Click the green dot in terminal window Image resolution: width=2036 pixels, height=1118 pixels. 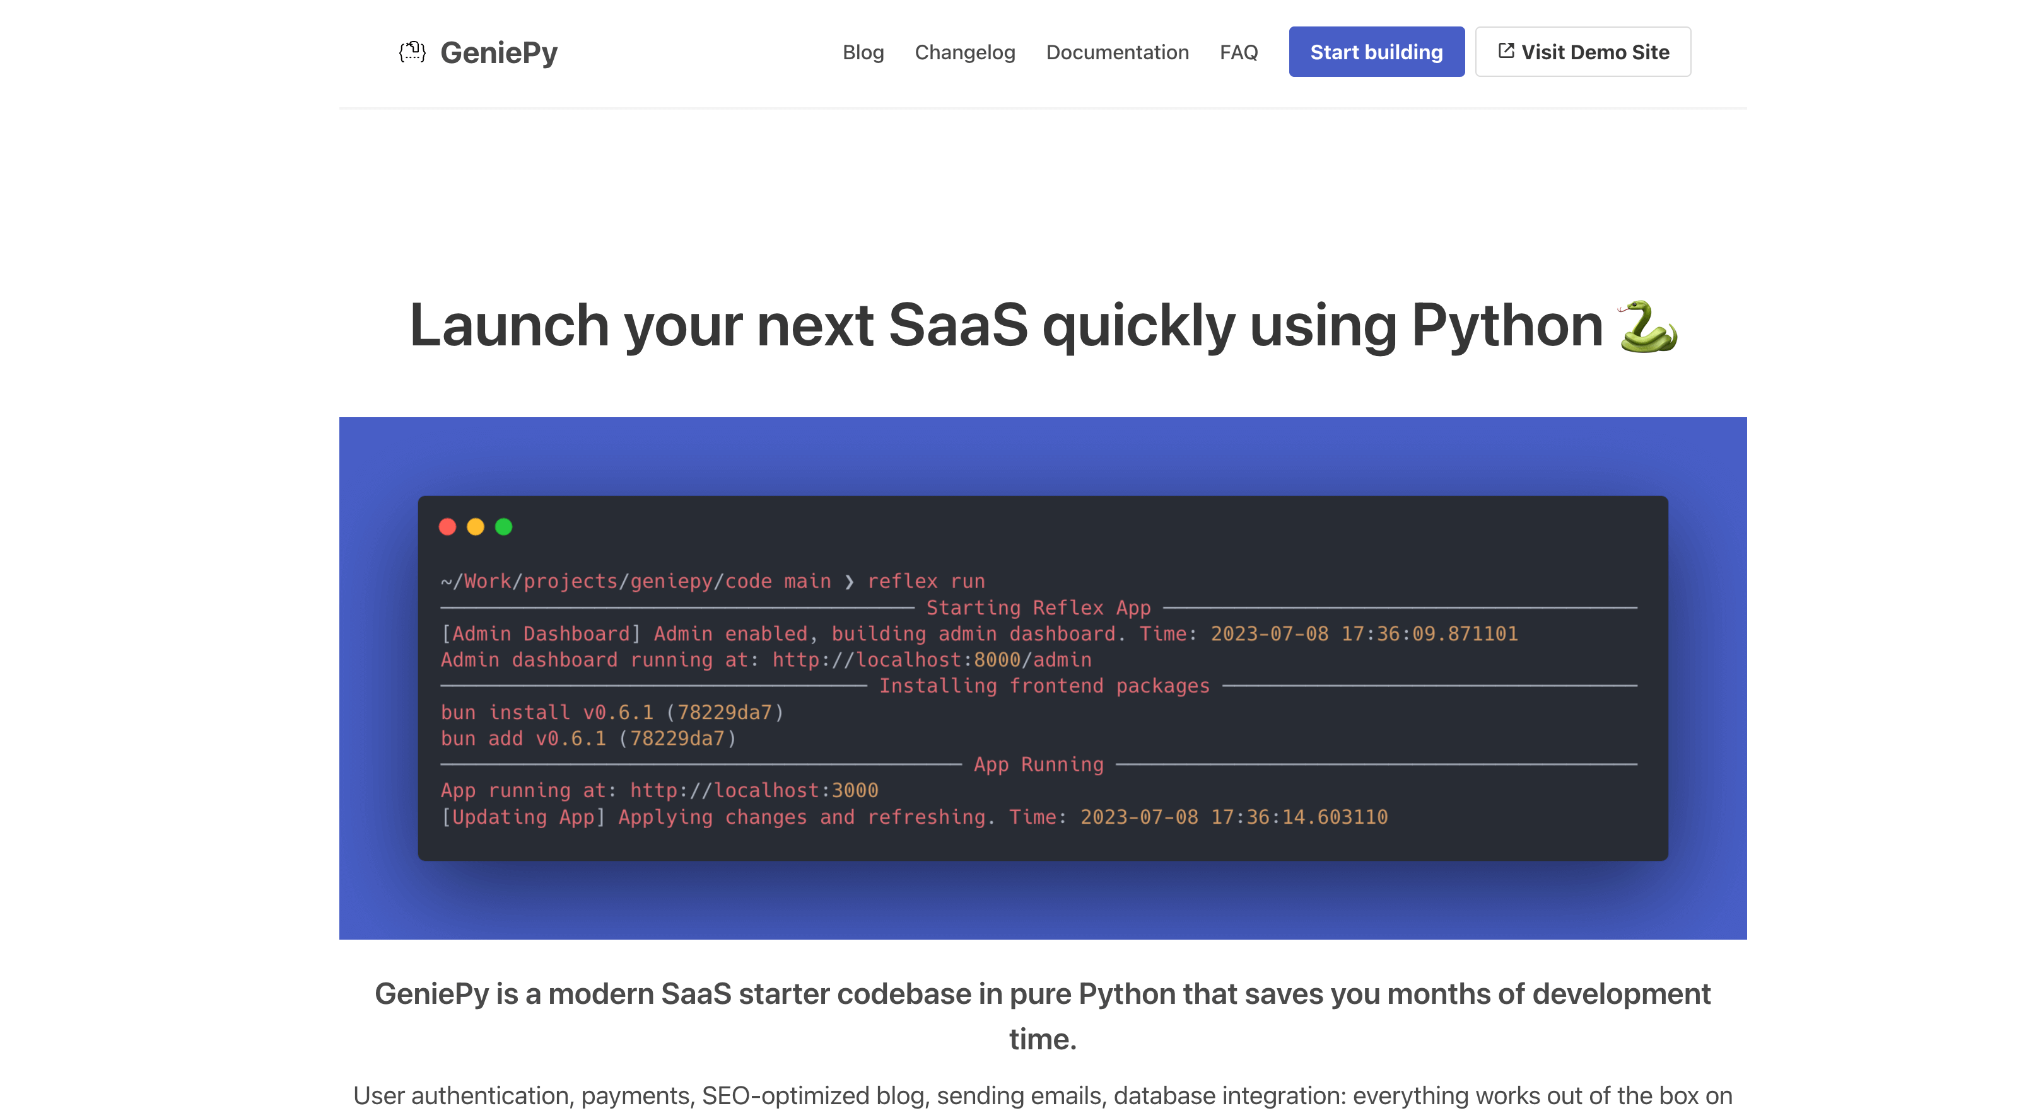pos(503,527)
